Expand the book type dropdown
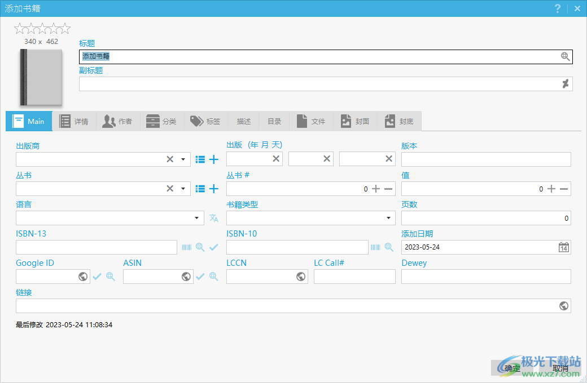 388,218
